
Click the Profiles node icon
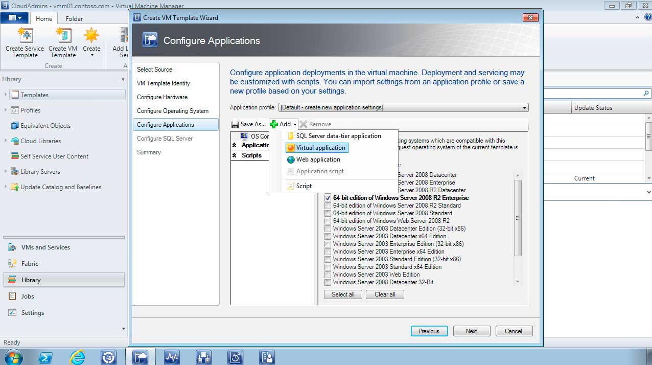(x=15, y=110)
